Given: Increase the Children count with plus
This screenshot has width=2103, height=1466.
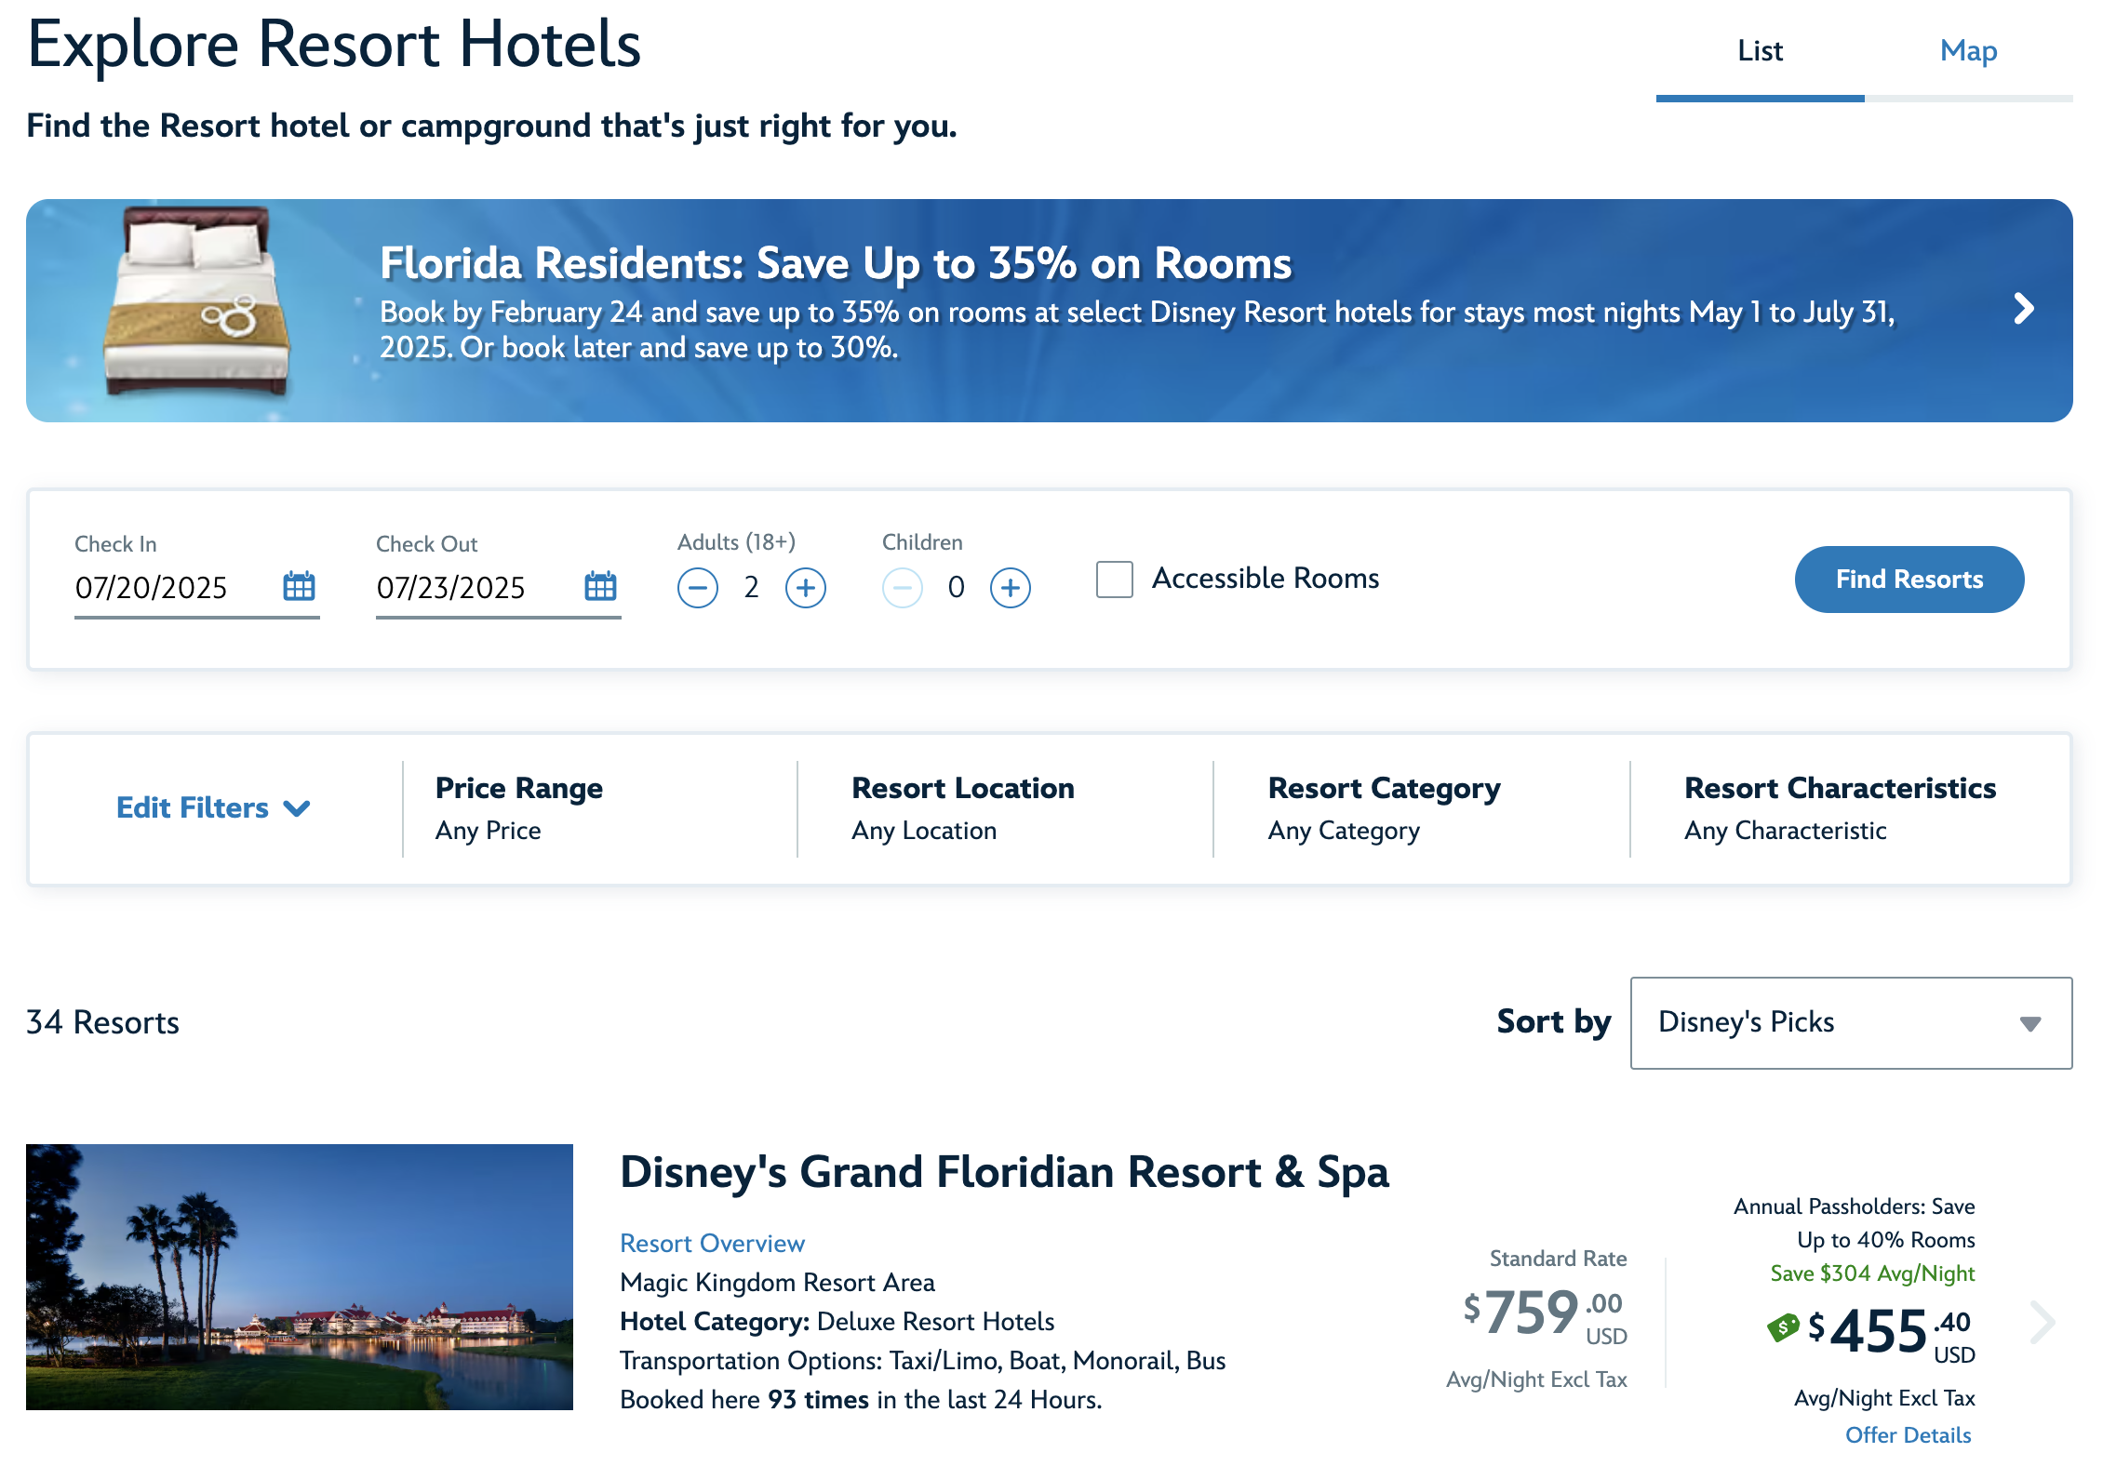Looking at the screenshot, I should coord(1011,588).
